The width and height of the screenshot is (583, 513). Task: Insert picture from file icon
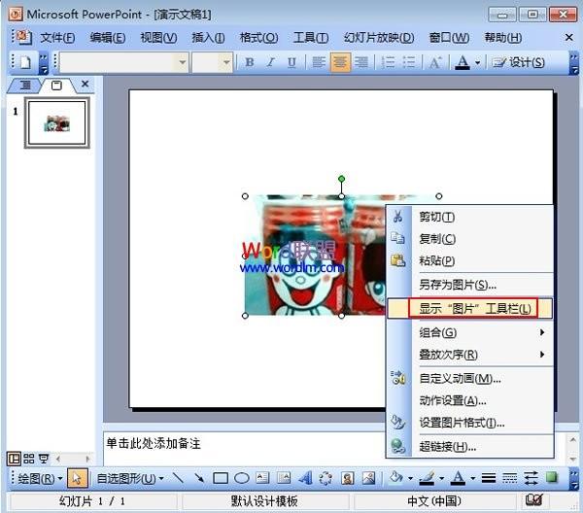(368, 478)
